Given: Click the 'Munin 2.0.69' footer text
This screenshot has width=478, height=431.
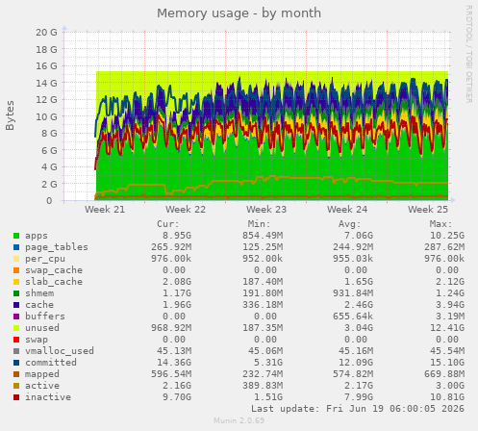Looking at the screenshot, I should tap(239, 420).
